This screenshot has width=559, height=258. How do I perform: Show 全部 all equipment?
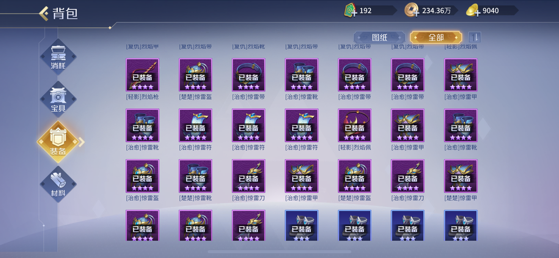coord(436,37)
